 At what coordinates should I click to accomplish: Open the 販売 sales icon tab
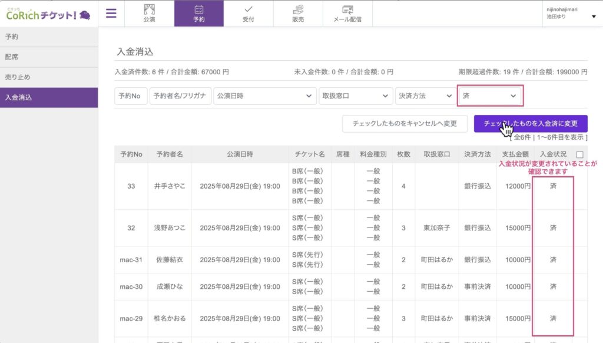pyautogui.click(x=299, y=14)
